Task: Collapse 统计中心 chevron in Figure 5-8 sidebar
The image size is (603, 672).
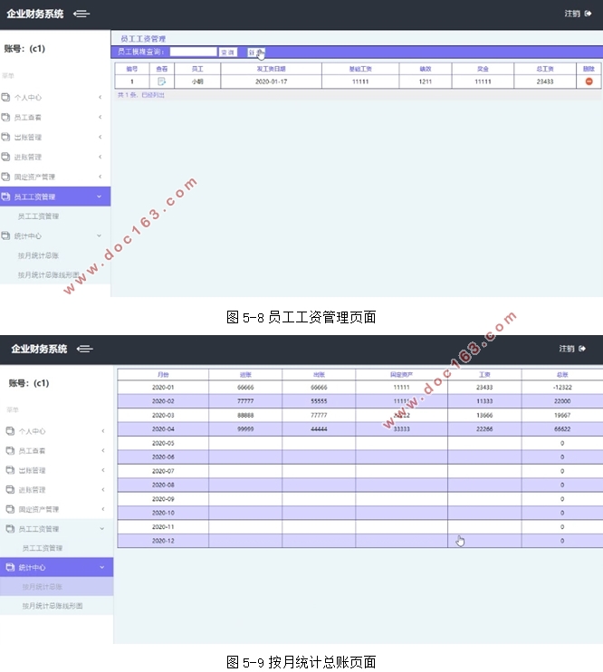Action: click(99, 235)
